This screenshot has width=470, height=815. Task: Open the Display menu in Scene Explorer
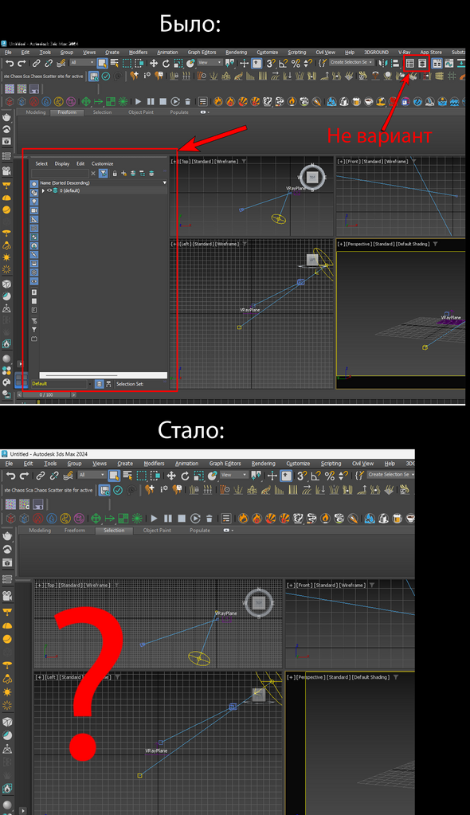click(x=62, y=164)
